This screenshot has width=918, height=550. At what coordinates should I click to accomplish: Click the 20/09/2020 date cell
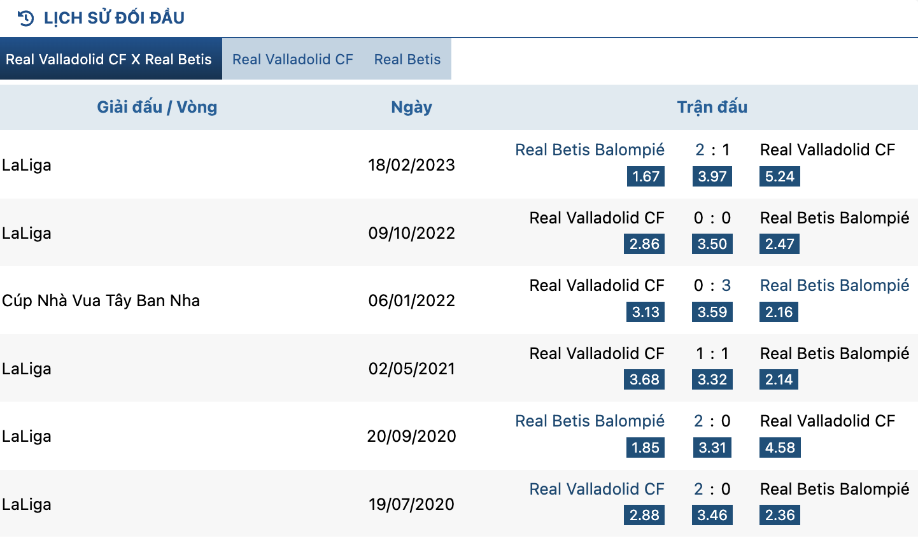point(412,436)
